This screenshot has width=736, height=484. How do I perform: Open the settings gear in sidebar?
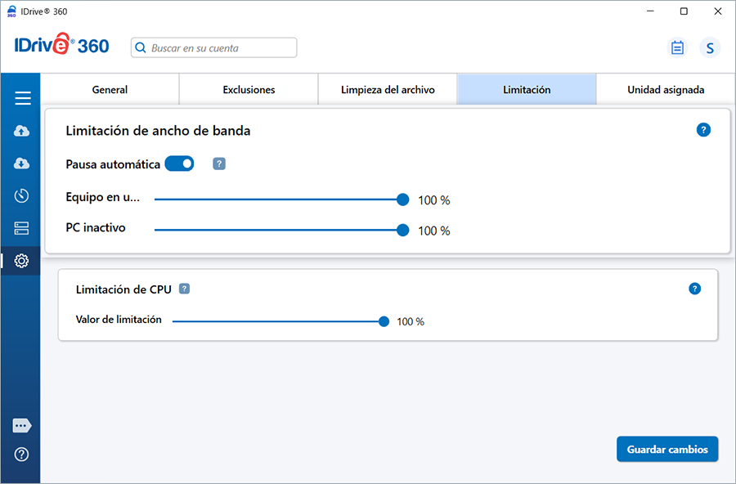22,261
